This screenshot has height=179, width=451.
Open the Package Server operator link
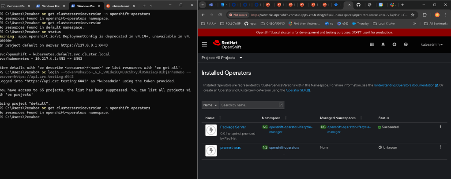click(233, 127)
